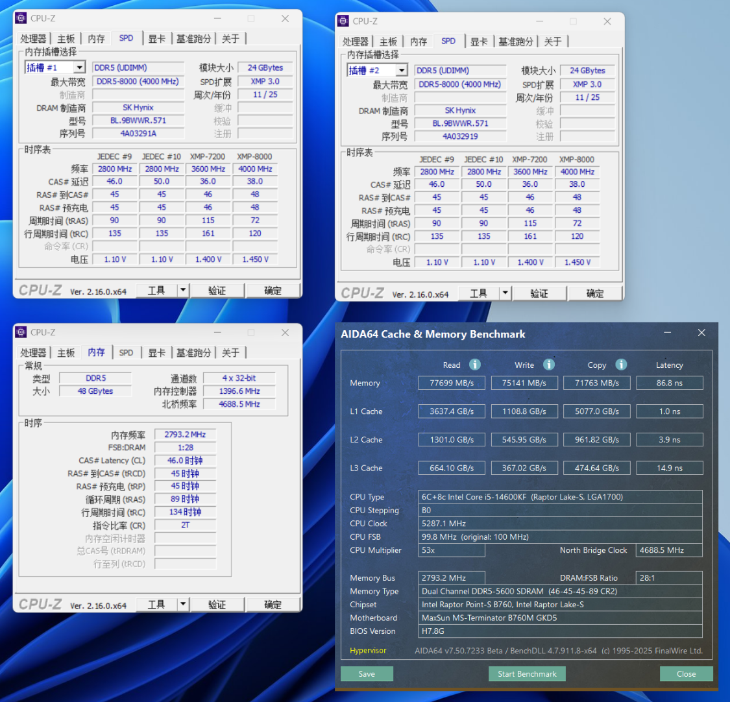The image size is (730, 702).
Task: Click the Write info icon in AIDA64
Action: point(549,365)
